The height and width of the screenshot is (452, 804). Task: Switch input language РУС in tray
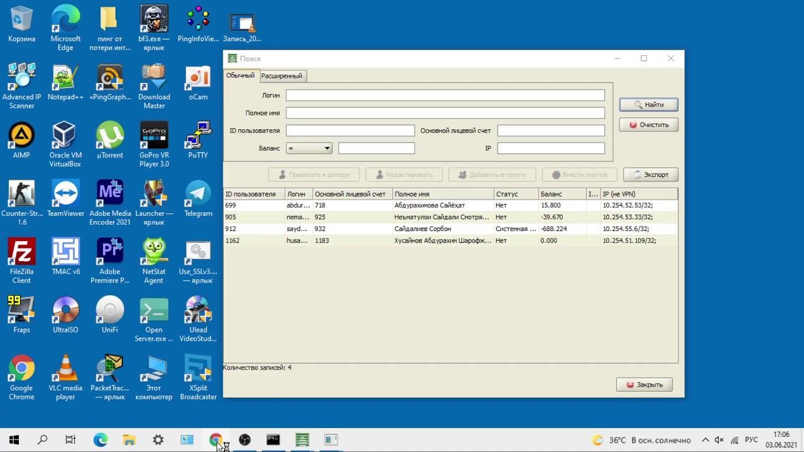coord(751,440)
